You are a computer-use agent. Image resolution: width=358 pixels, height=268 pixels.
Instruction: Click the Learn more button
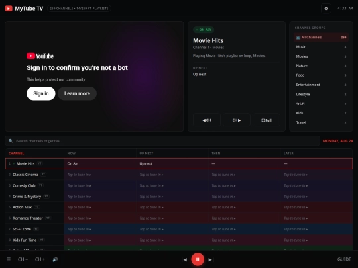pyautogui.click(x=77, y=93)
